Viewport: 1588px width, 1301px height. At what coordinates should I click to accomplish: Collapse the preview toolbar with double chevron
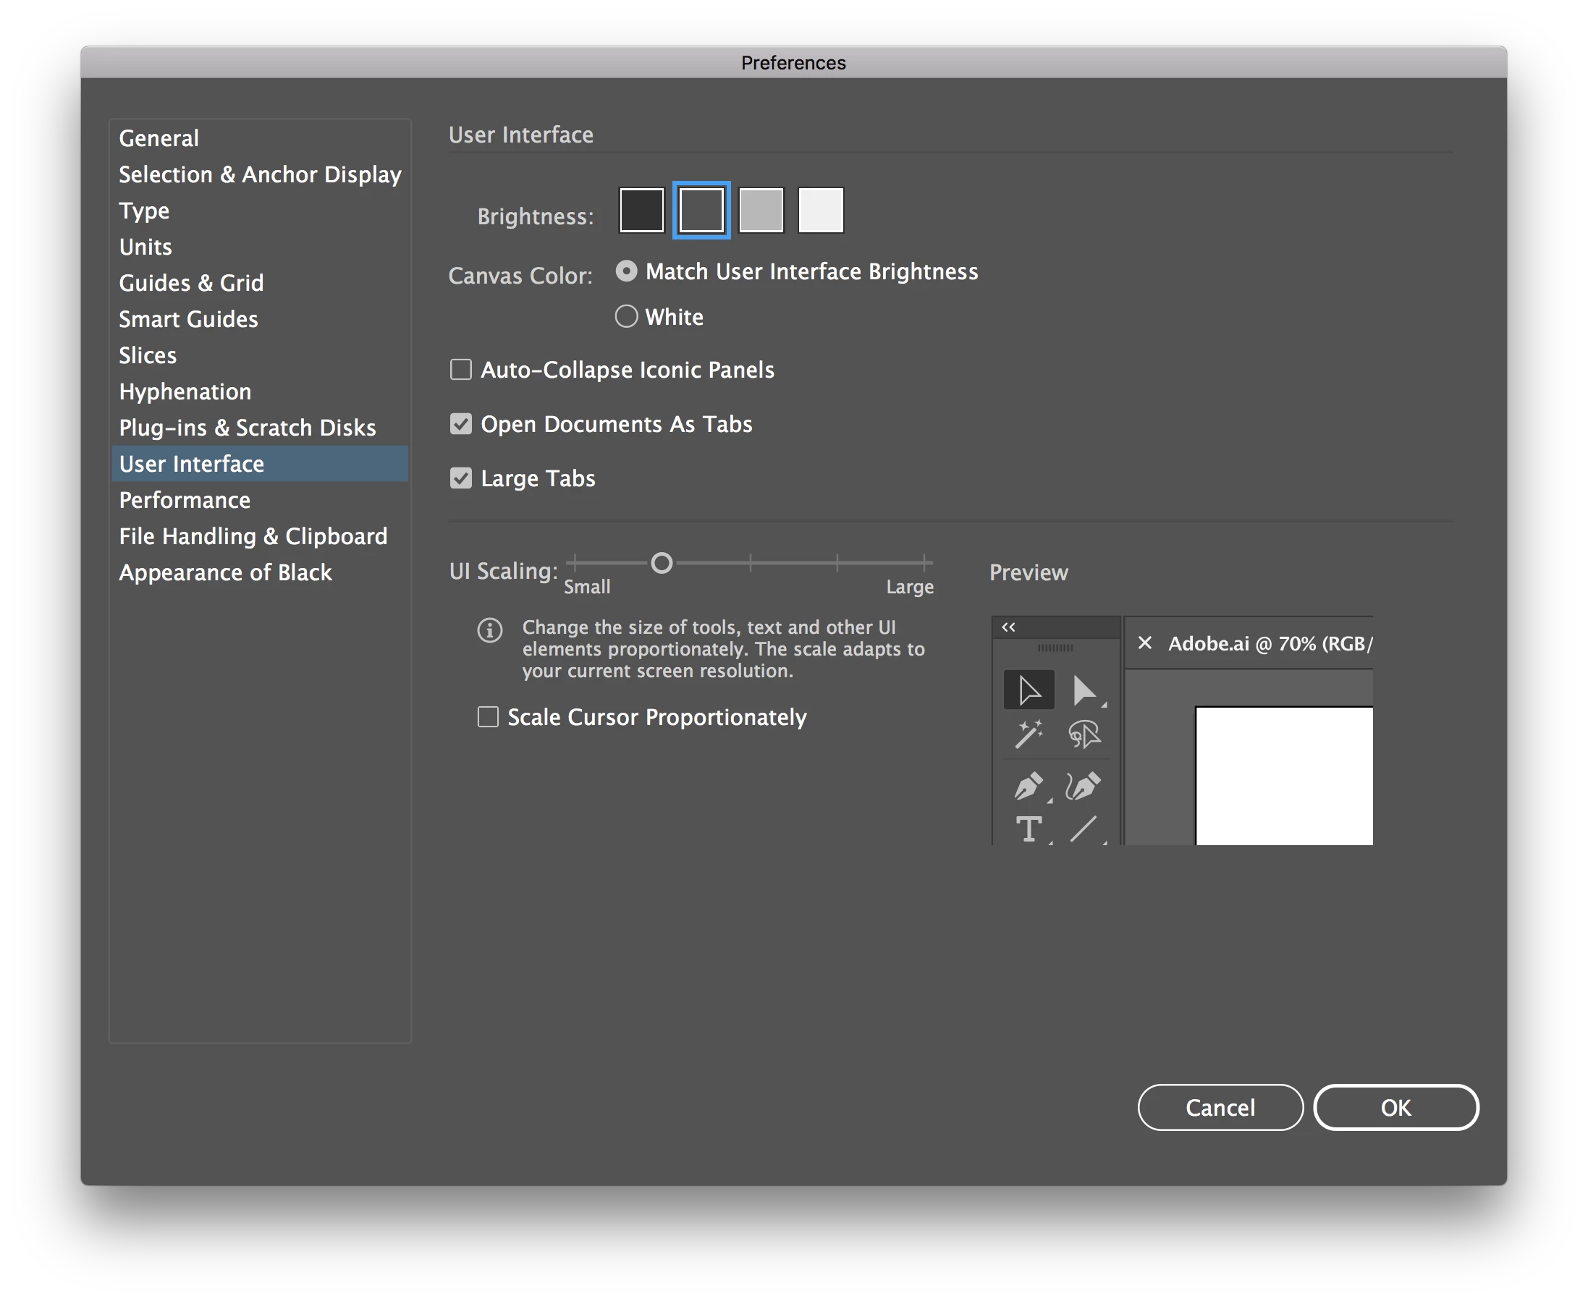(x=1008, y=627)
